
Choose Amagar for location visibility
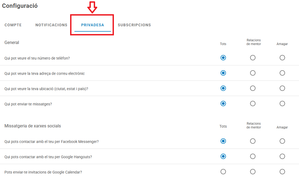tap(282, 88)
